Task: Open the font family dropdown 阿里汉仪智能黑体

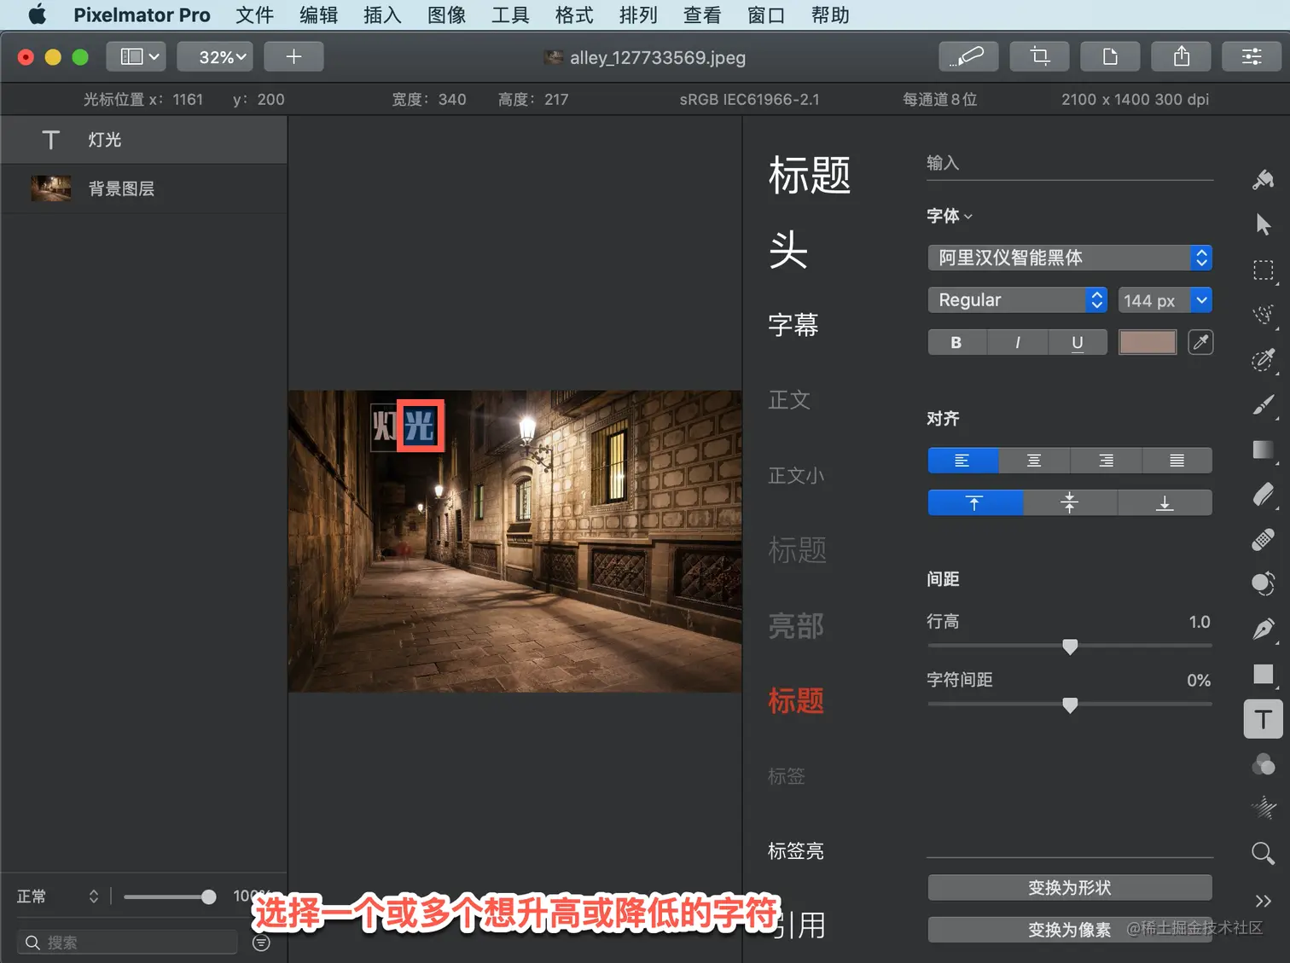Action: [x=1070, y=258]
